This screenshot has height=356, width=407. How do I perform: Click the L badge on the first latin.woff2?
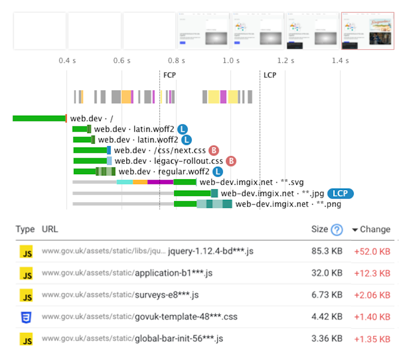click(182, 129)
